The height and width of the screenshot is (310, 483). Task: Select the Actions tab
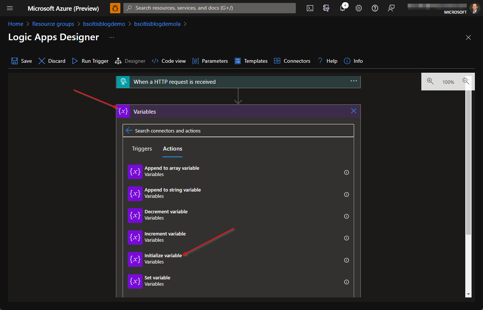click(x=172, y=149)
